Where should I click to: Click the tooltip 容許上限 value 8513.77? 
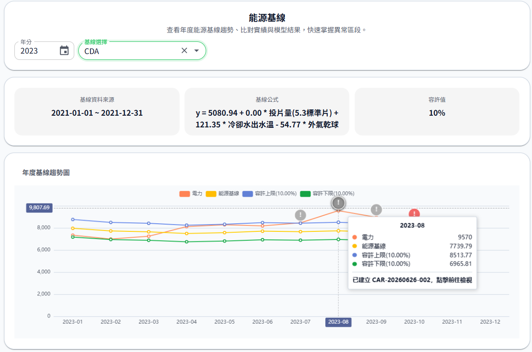coord(461,255)
